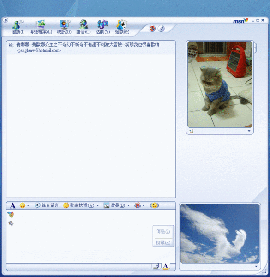The height and width of the screenshot is (277, 270).
Task: Start a Video (視訊) call
Action: coord(64,27)
